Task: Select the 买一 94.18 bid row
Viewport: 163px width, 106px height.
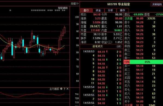Action: pos(143,66)
